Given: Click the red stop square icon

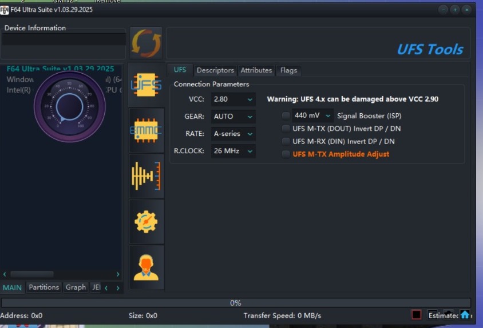Looking at the screenshot, I should (x=416, y=315).
